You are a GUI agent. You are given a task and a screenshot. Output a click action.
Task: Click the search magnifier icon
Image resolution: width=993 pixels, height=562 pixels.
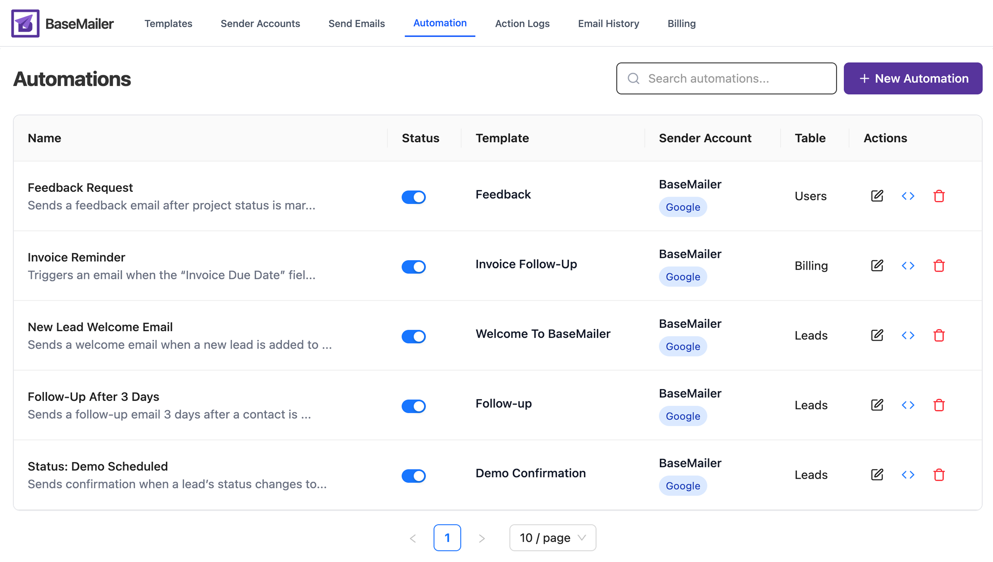633,78
